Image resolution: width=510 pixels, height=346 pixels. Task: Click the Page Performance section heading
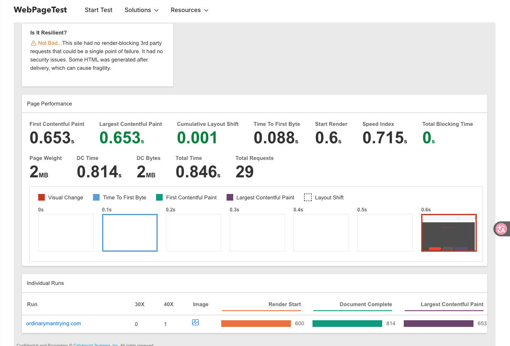click(x=49, y=104)
